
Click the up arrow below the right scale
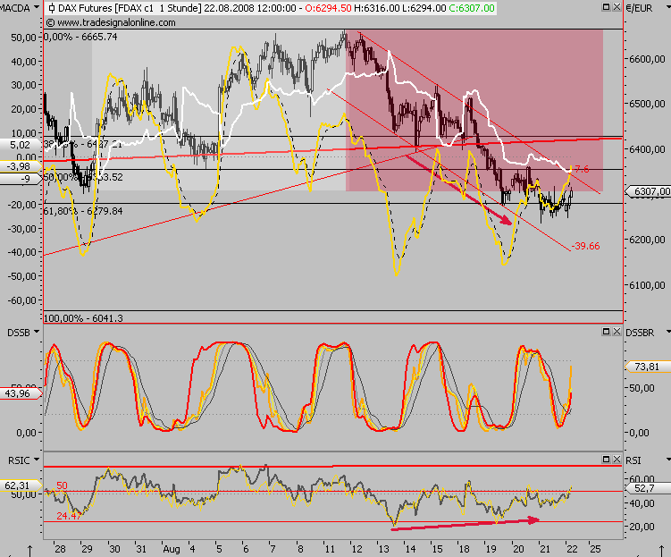pos(661,551)
